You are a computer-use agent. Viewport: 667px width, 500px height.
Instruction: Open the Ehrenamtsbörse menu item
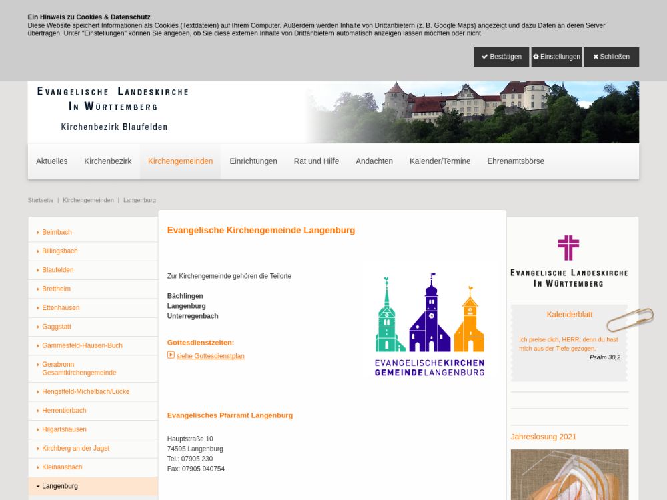pos(515,161)
